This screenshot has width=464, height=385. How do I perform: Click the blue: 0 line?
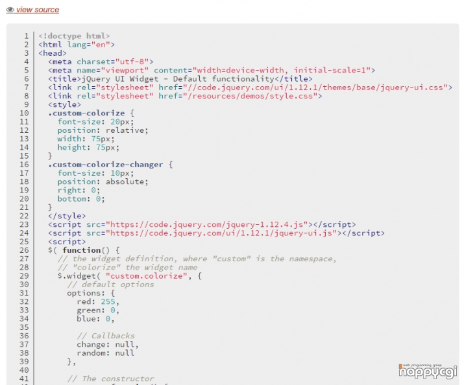tap(95, 319)
